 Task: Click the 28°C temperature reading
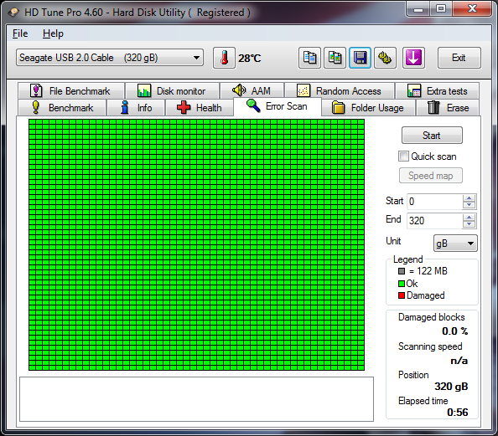coord(250,59)
